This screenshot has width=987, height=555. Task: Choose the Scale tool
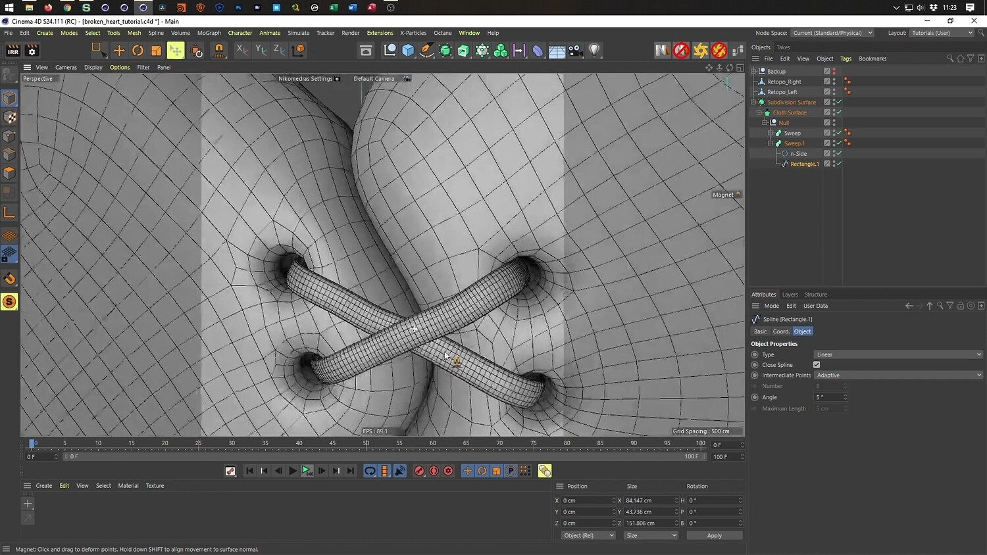pyautogui.click(x=156, y=51)
